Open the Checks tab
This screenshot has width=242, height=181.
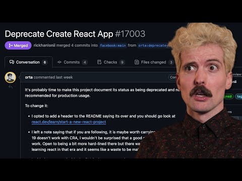111,62
